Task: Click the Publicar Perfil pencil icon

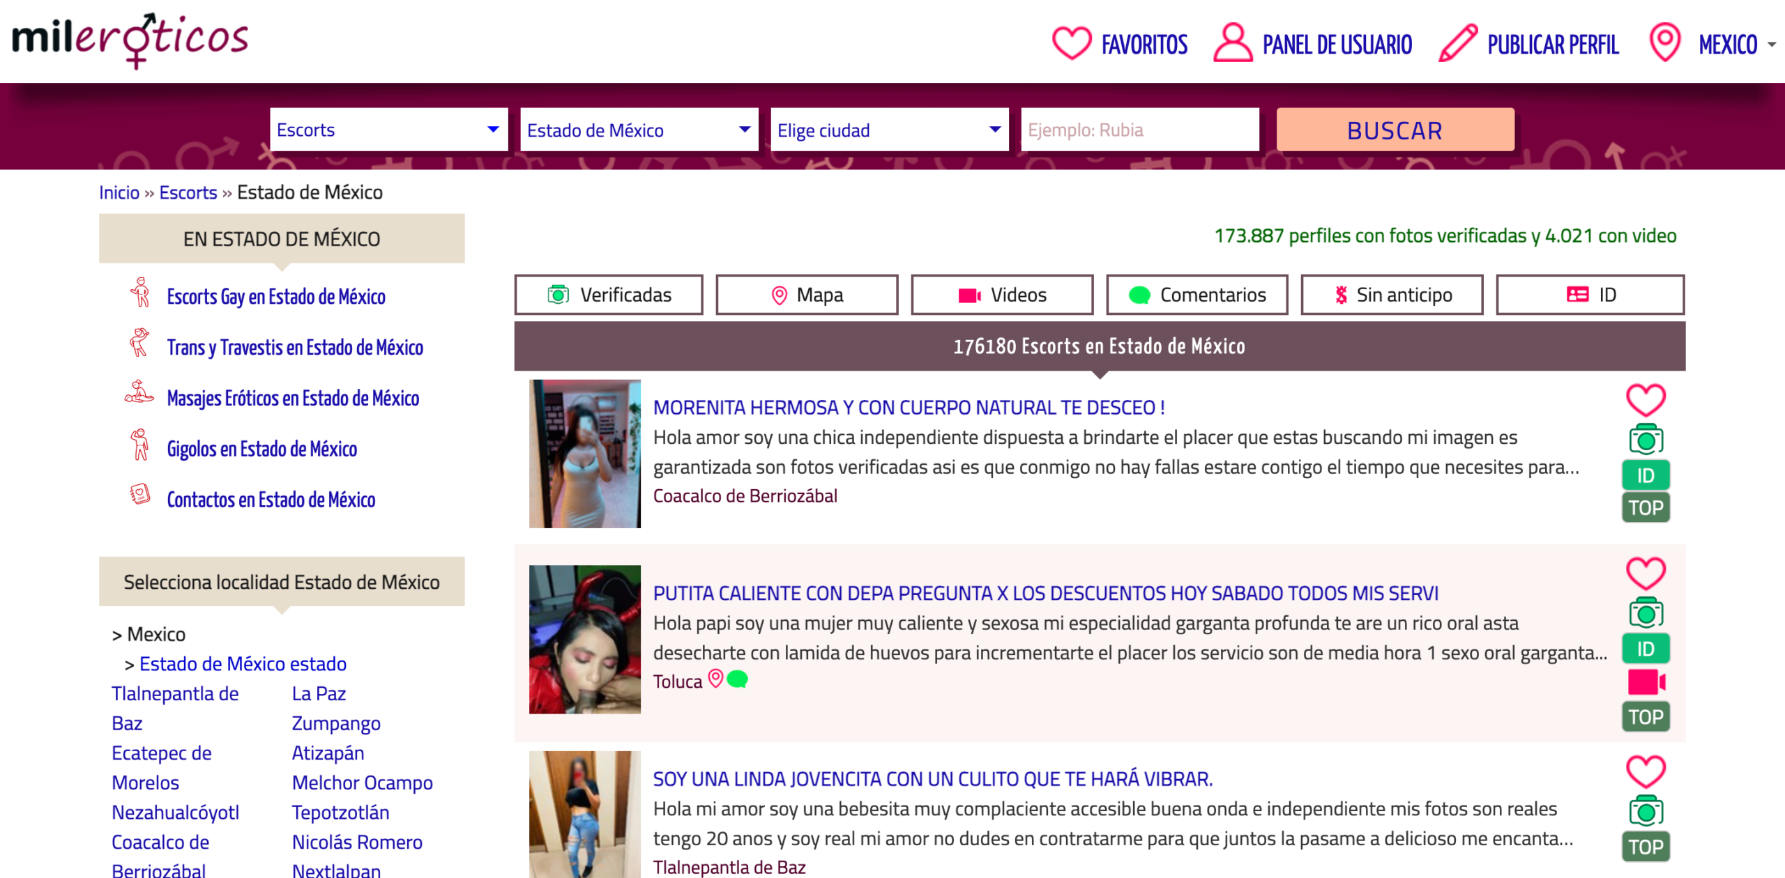Action: (x=1458, y=43)
